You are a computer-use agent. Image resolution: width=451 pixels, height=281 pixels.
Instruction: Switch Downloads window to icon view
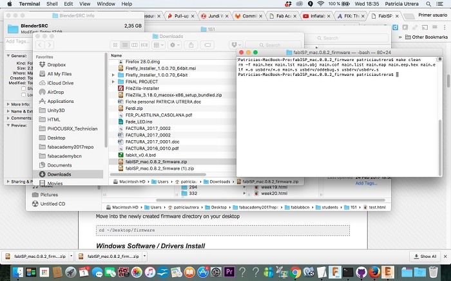tap(115, 45)
